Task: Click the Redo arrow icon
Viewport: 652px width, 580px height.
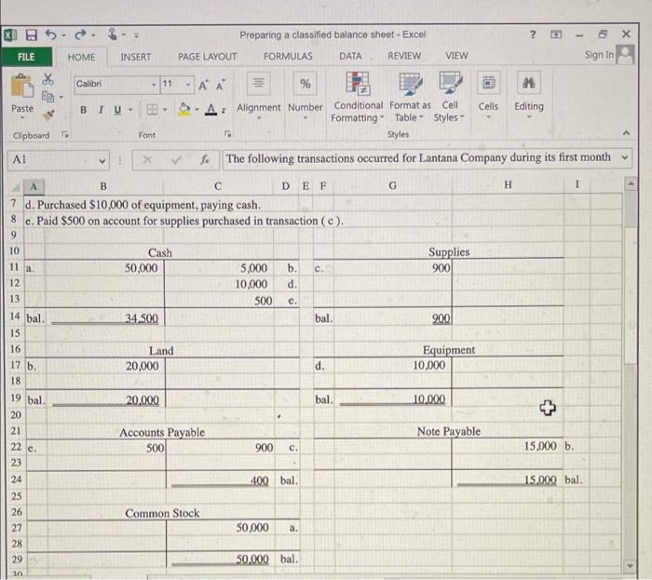Action: pyautogui.click(x=80, y=34)
